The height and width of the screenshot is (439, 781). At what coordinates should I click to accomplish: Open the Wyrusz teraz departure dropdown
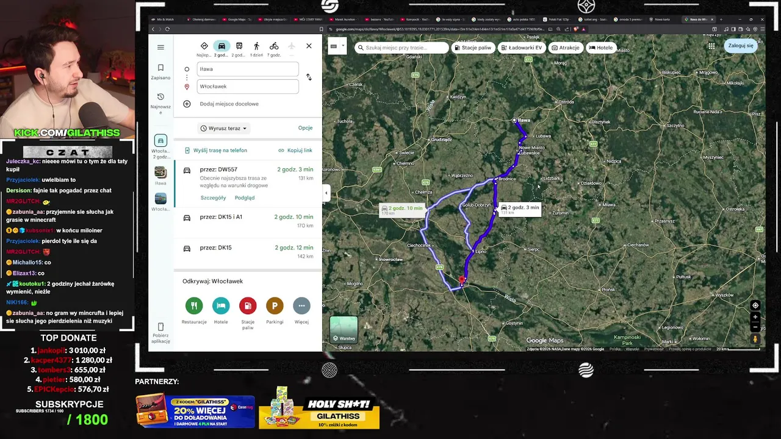[x=223, y=128]
